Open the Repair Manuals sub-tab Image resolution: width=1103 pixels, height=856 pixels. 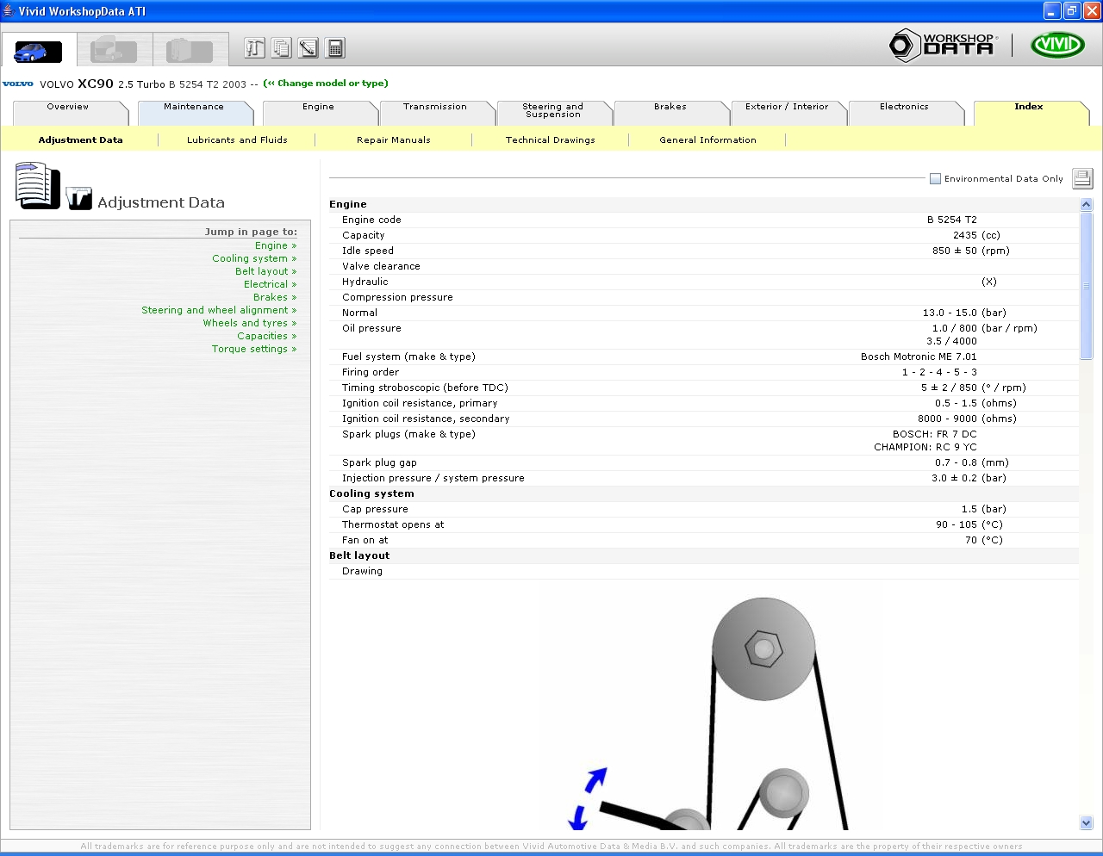click(394, 140)
